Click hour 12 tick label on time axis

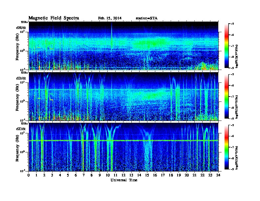[x=123, y=175]
